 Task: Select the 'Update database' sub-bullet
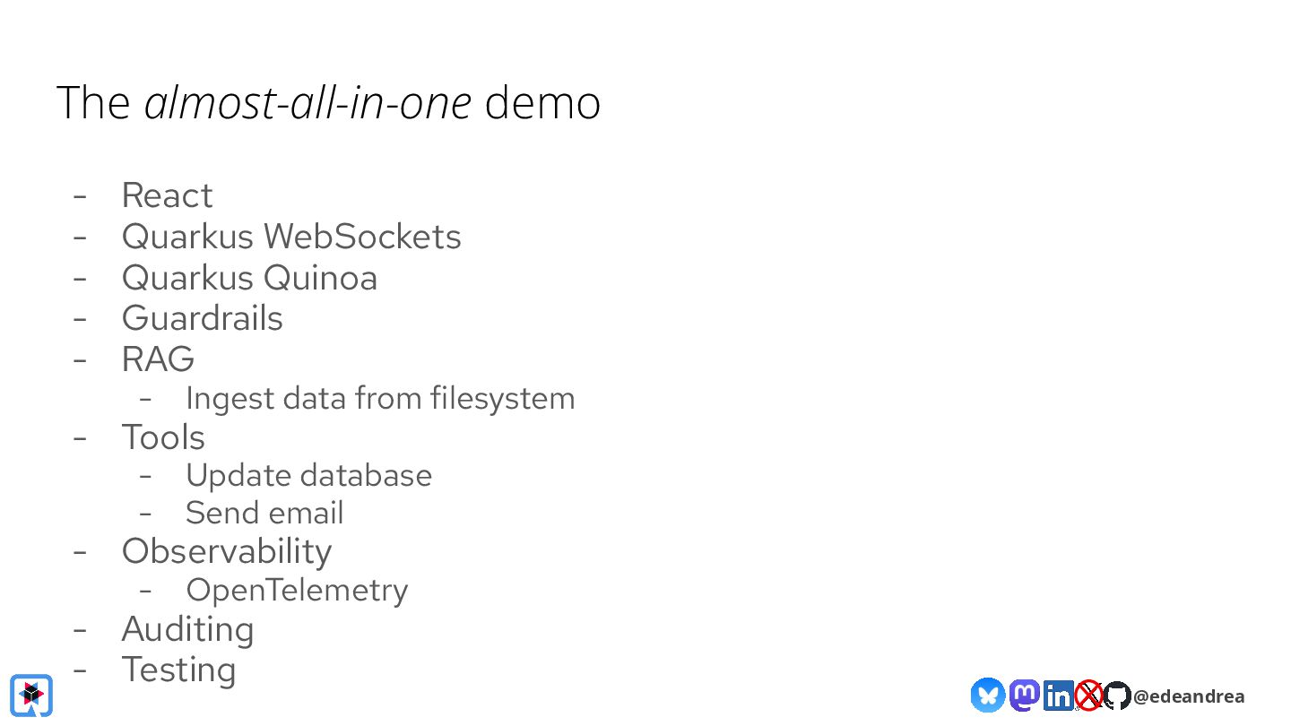click(308, 475)
